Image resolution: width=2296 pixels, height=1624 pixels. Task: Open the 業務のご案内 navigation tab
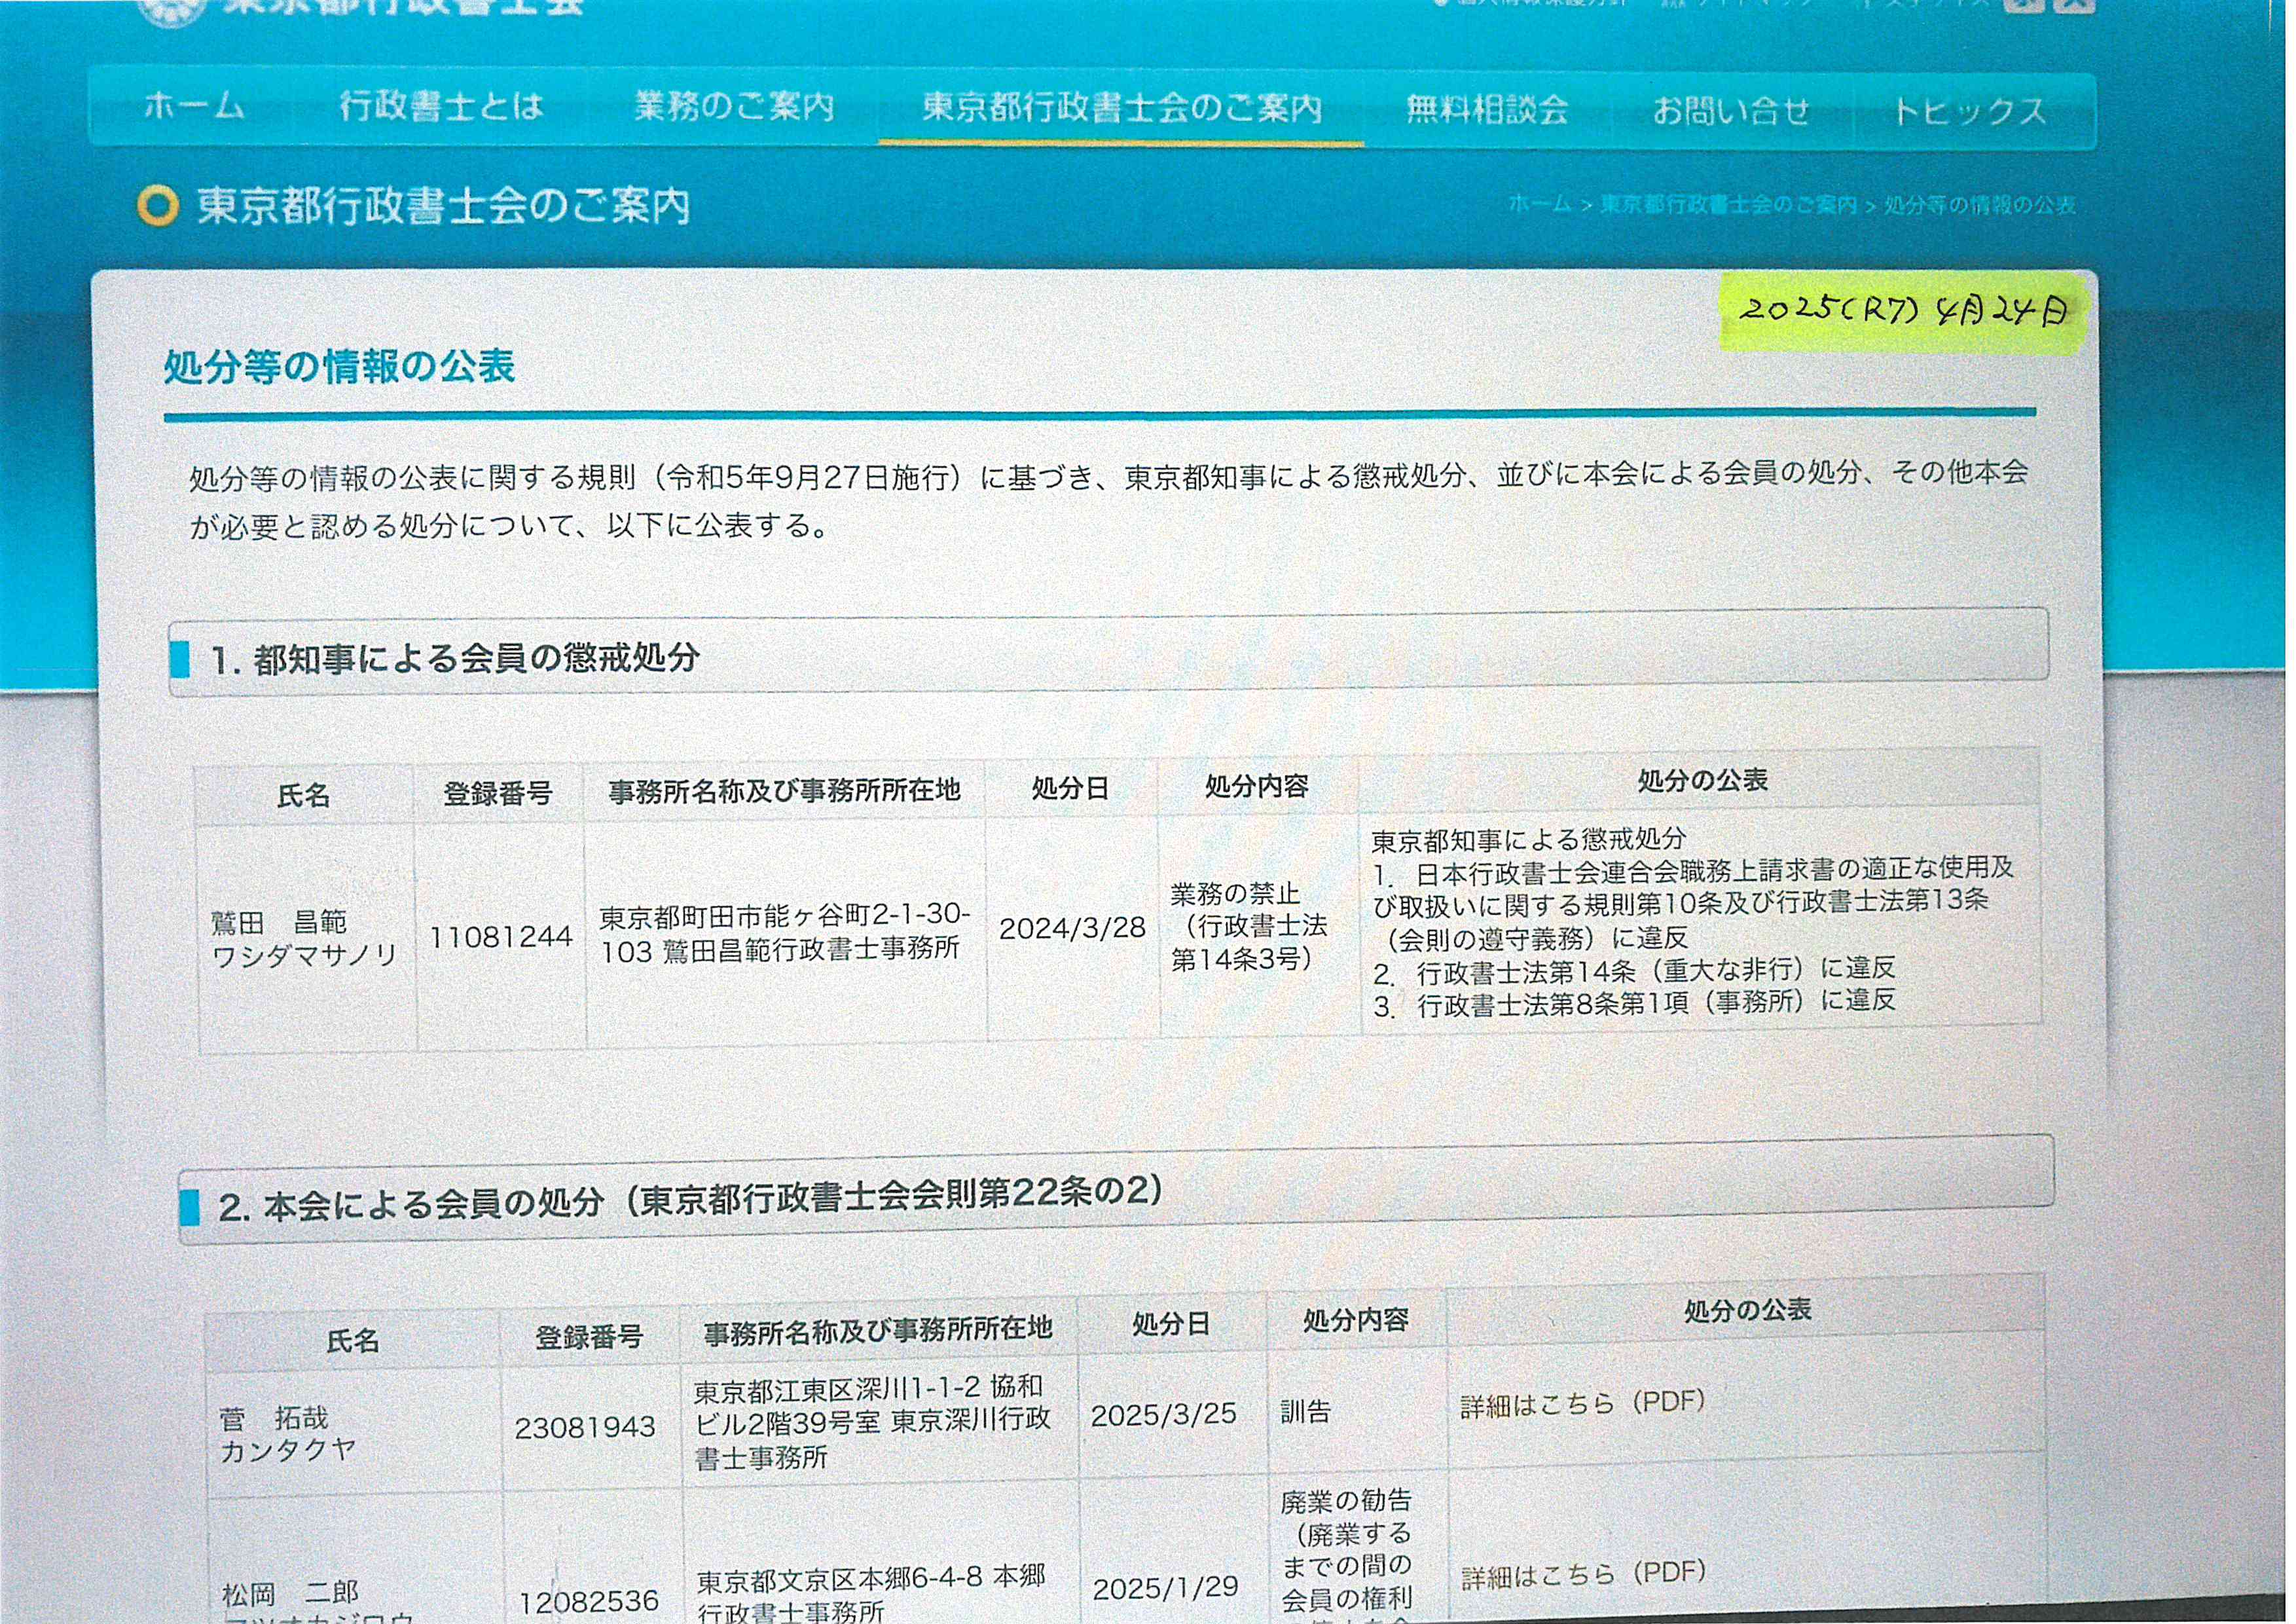(734, 106)
